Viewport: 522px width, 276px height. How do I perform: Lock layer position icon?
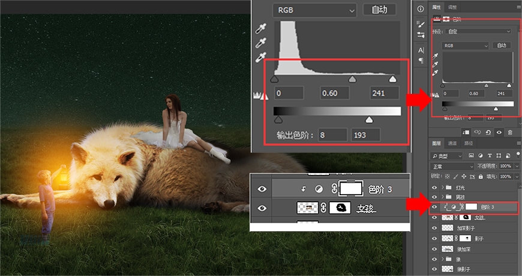coord(464,177)
